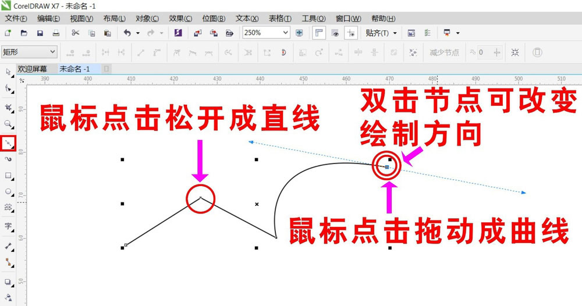Toggle the show rulers button
The image size is (582, 306).
pyautogui.click(x=319, y=33)
